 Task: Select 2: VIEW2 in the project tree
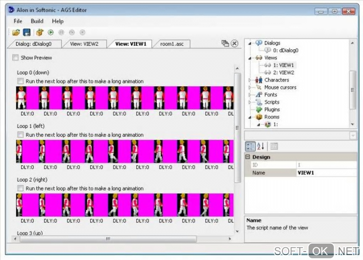coord(284,73)
